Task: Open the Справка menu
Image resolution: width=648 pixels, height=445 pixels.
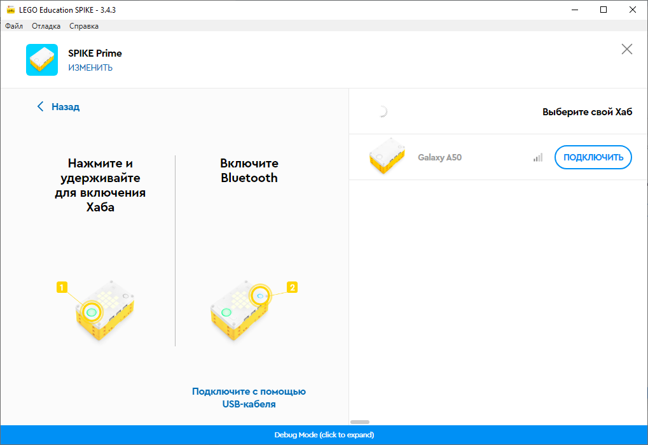Action: [x=84, y=26]
